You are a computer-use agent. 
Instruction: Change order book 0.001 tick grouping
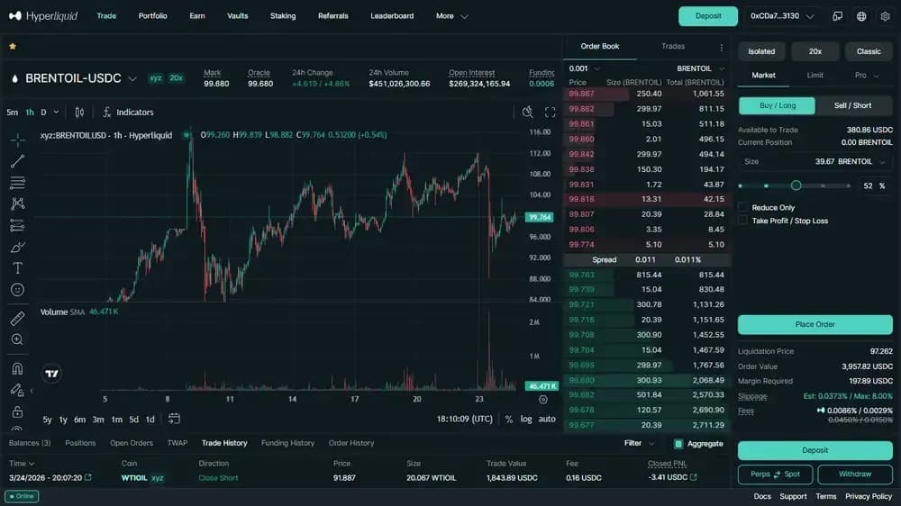click(x=585, y=69)
